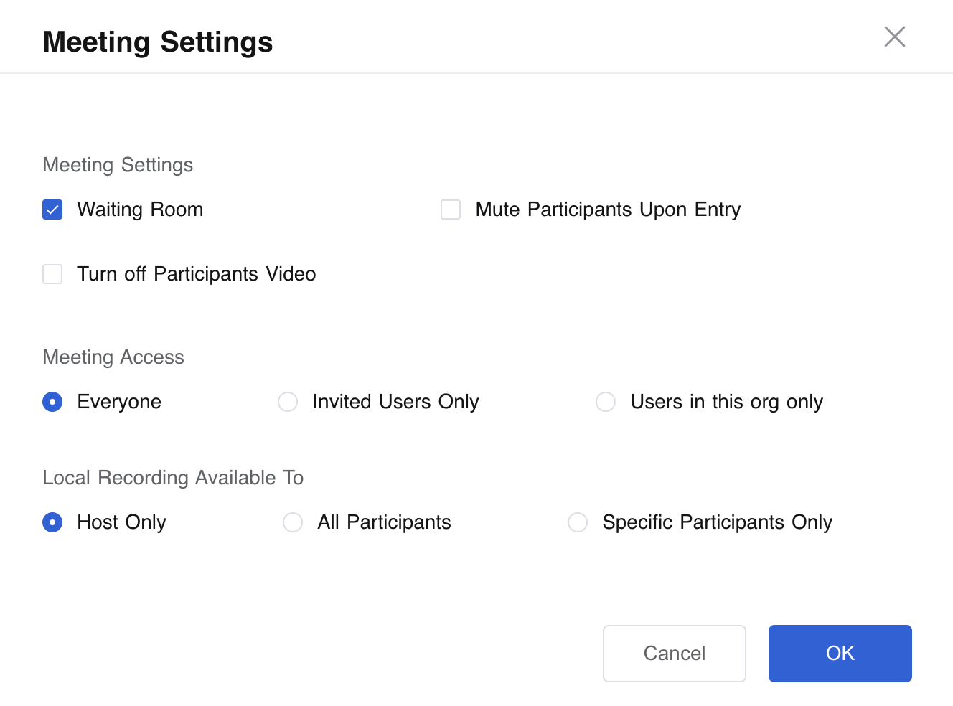
Task: Click the "All Participants" label text
Action: point(384,522)
